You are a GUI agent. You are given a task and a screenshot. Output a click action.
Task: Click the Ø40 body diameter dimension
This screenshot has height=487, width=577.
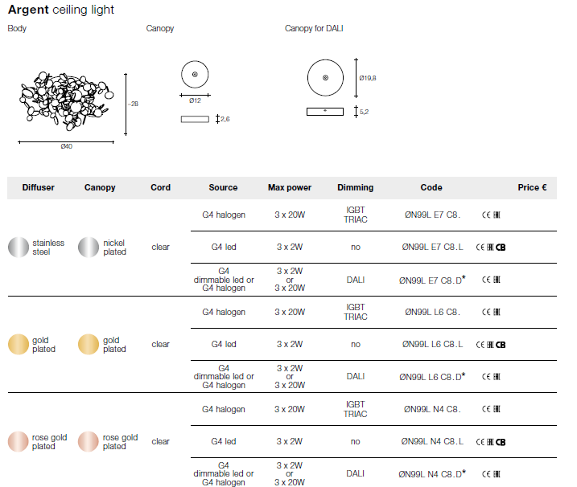point(66,146)
